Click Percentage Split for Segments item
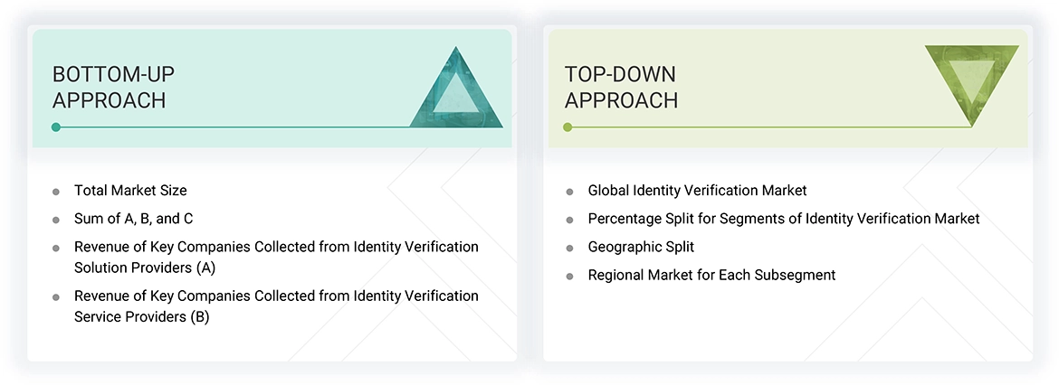This screenshot has width=1059, height=385. click(x=783, y=219)
